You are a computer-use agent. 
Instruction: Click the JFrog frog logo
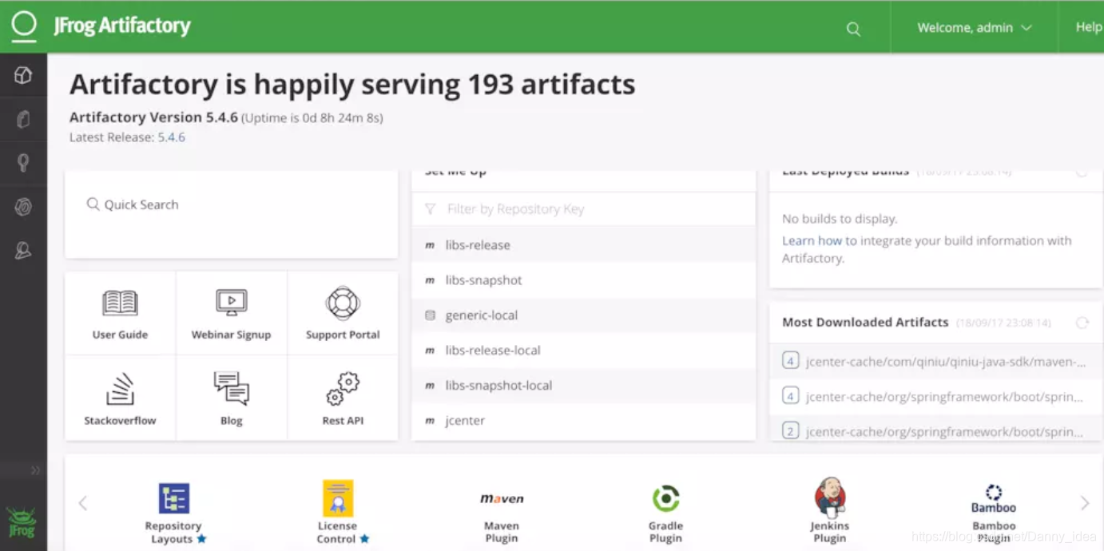click(22, 522)
